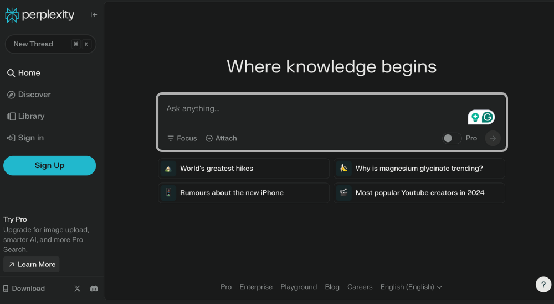Click the Learn More button
Screen dimensions: 554x304
point(32,265)
